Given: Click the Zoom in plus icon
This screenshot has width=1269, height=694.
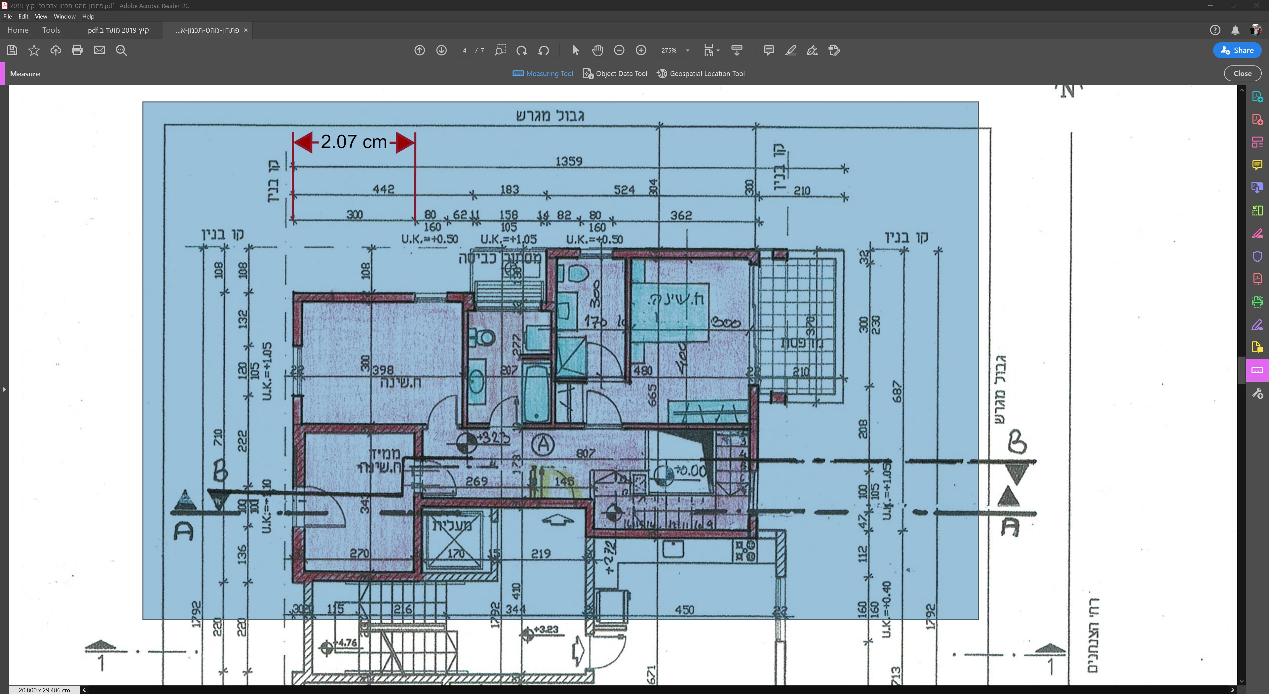Looking at the screenshot, I should [x=641, y=50].
